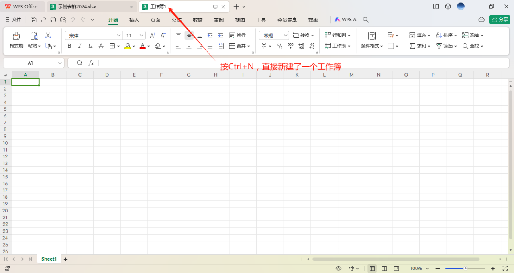Click the 求和 AutoSum button

(x=420, y=46)
